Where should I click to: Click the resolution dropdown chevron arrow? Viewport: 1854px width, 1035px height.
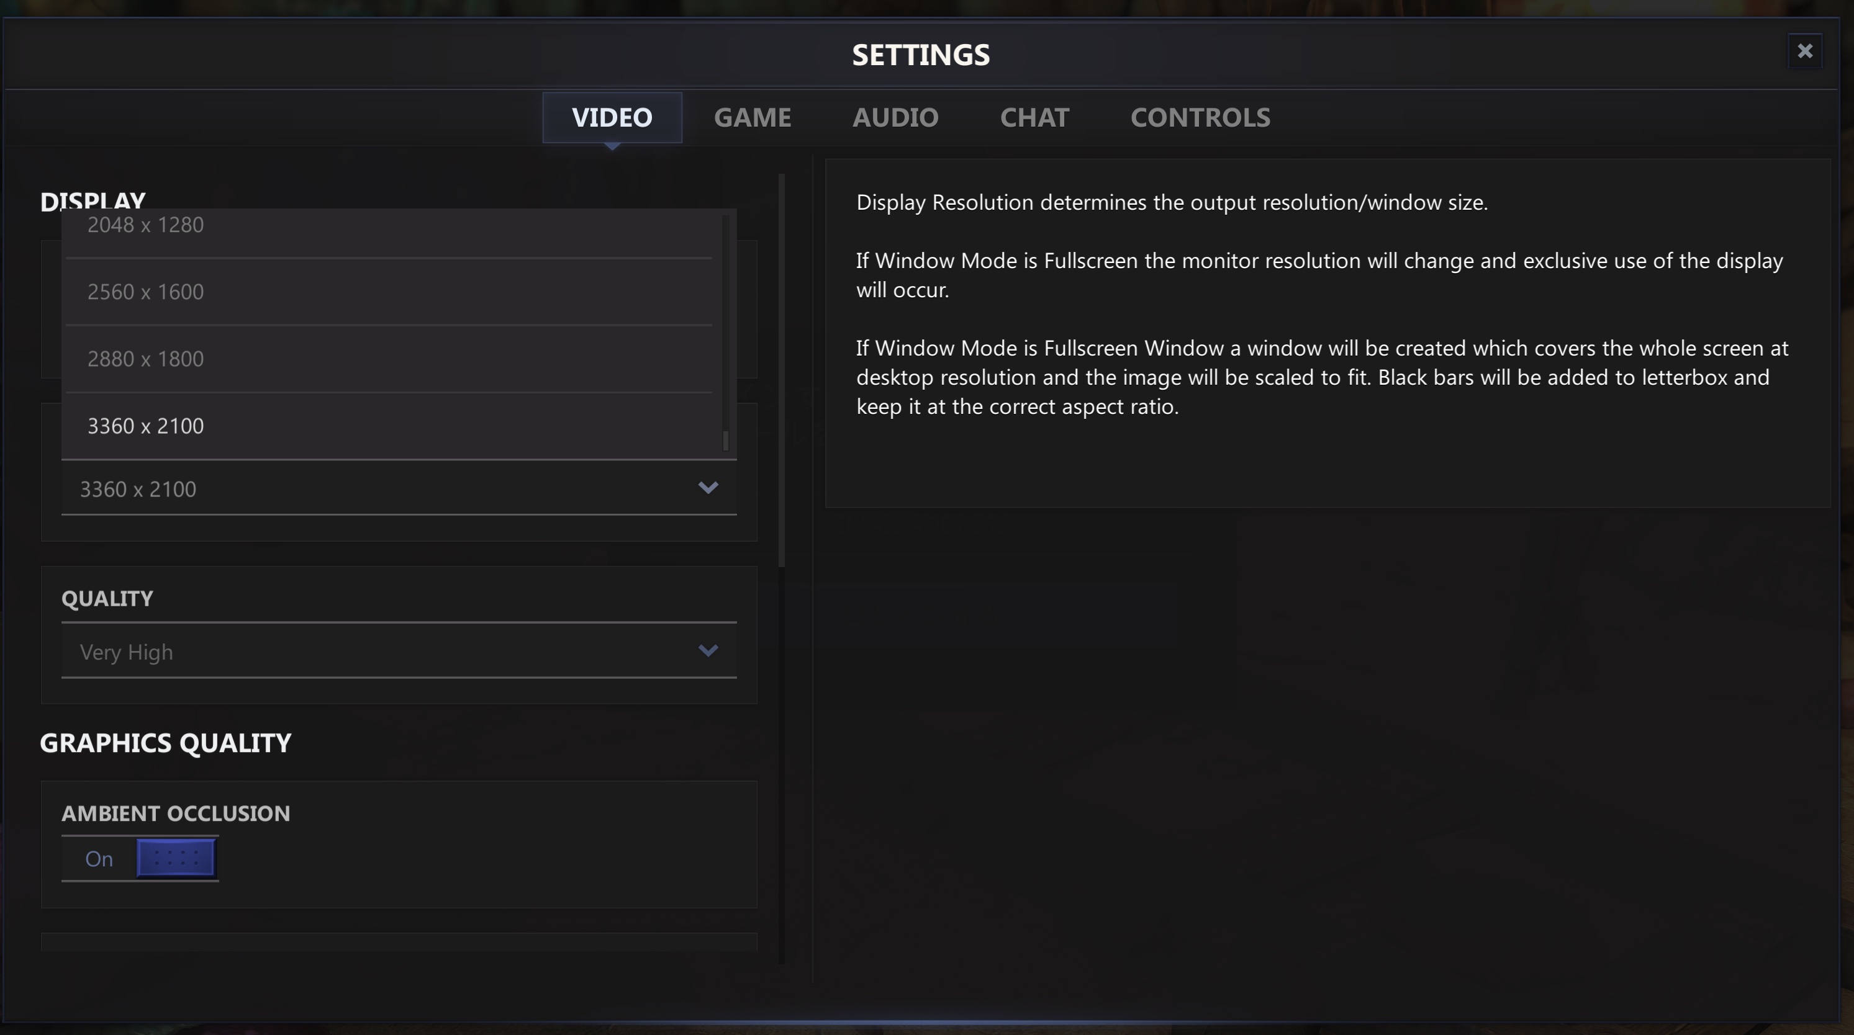(708, 488)
